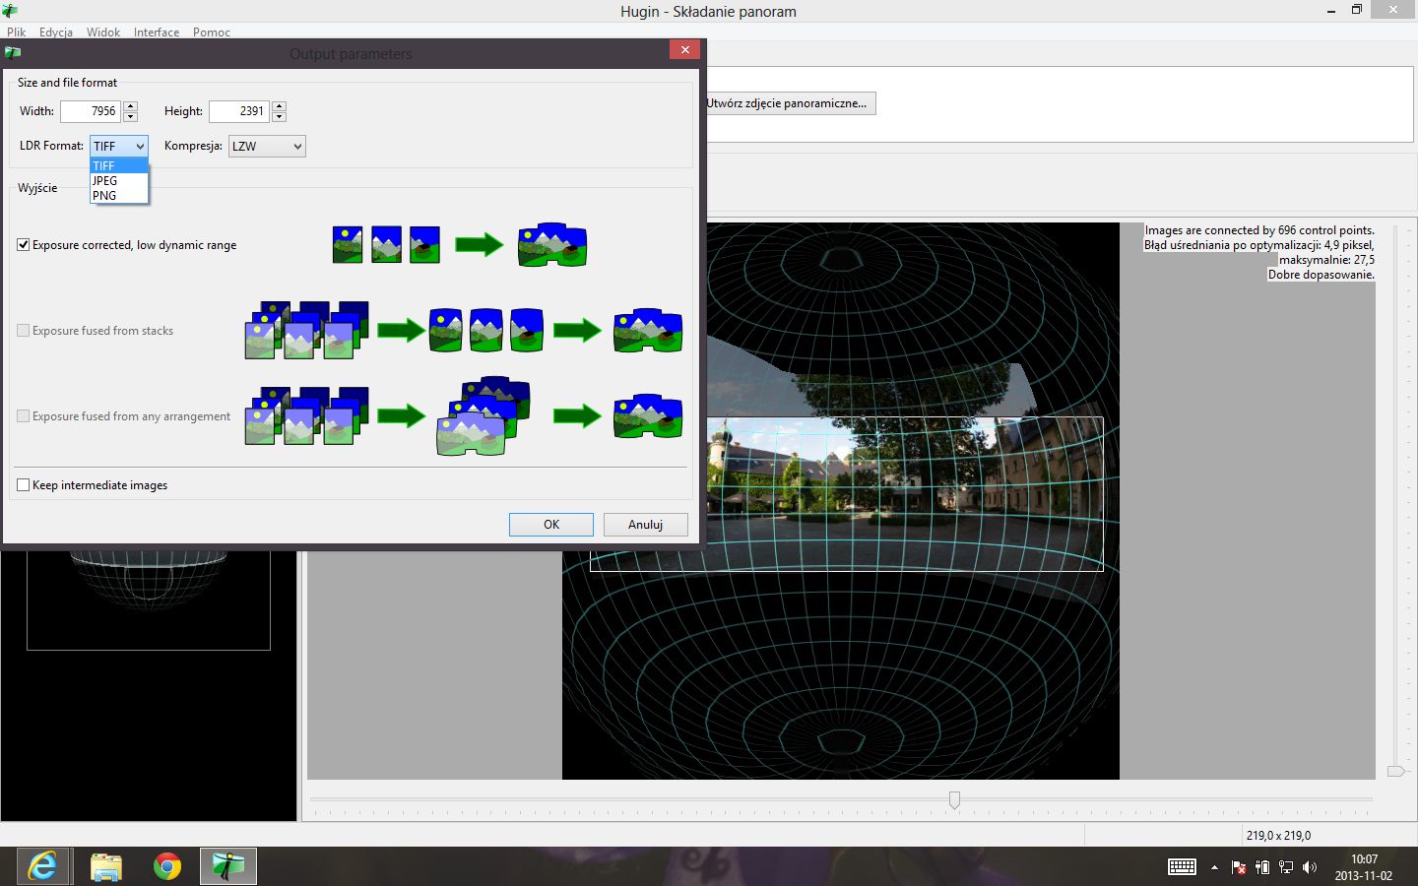Click the first source image icon in low dynamic range row
This screenshot has height=886, width=1418.
(x=348, y=244)
